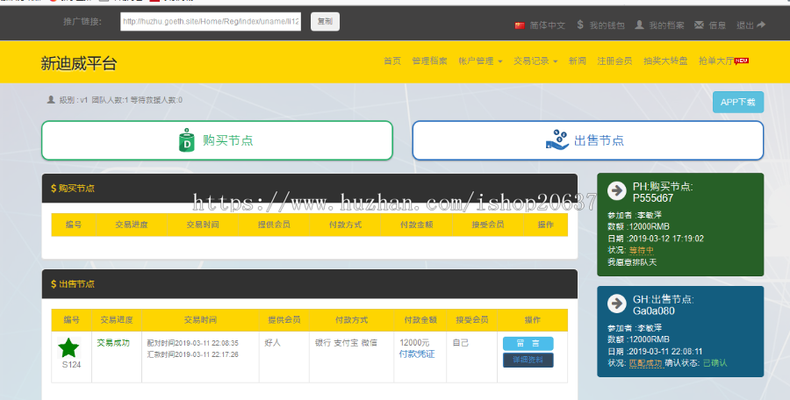Open 抽奖大转盘 menu item
The image size is (790, 400).
665,61
